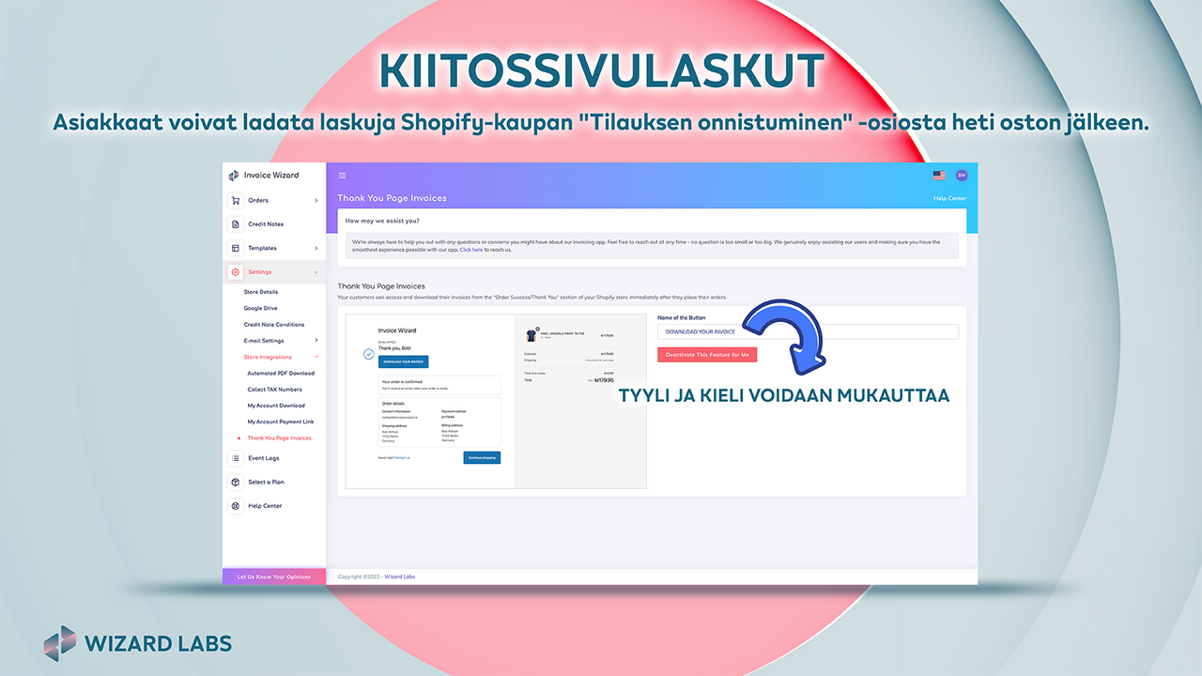Select Store Details submenu item
The height and width of the screenshot is (676, 1202).
[261, 292]
